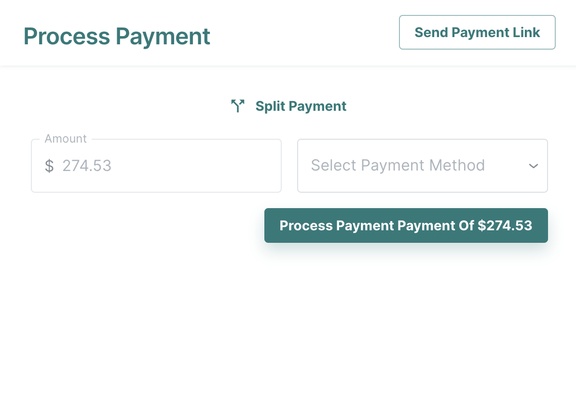Click Process Payment Payment Of $274.53 button

(x=406, y=225)
